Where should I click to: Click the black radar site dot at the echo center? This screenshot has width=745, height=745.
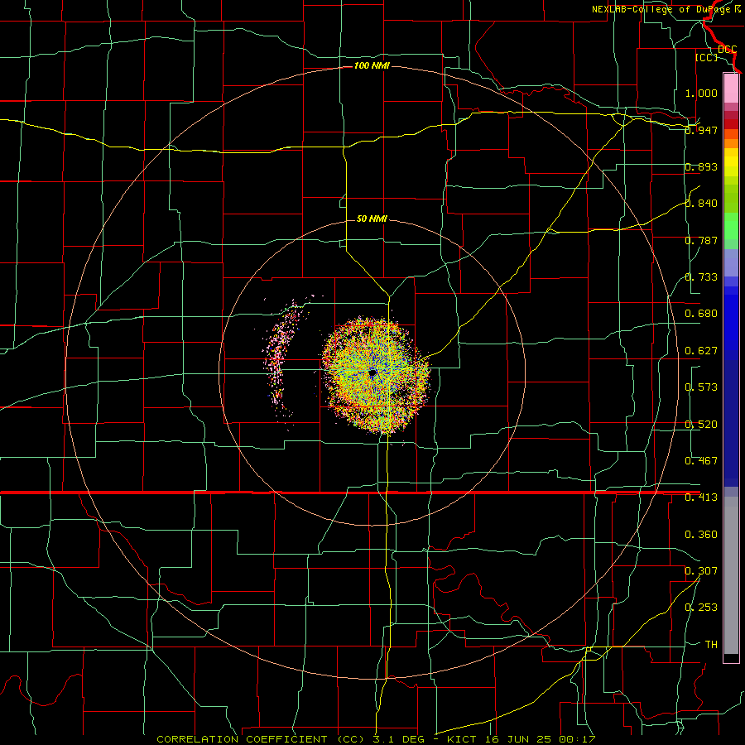(x=372, y=373)
